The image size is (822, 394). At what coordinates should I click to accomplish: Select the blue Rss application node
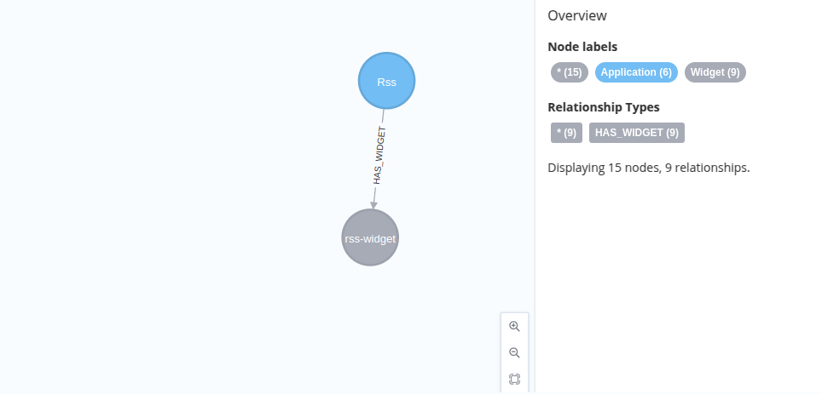point(387,81)
